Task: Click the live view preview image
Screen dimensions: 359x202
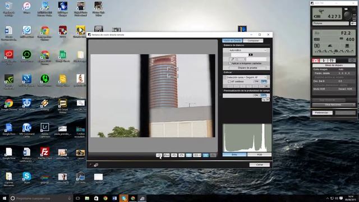Action: pos(153,96)
